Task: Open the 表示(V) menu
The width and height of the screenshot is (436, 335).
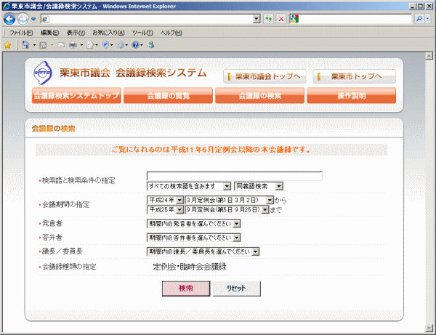Action: 76,33
